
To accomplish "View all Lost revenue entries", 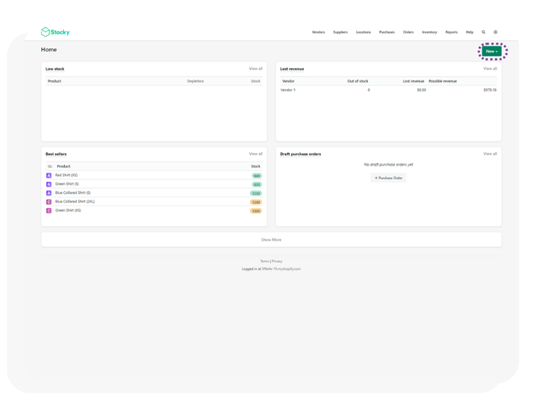I will click(490, 69).
